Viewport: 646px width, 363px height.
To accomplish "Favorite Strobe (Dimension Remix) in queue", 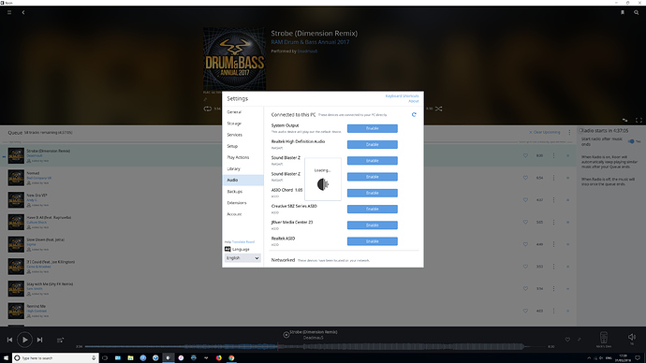I will 525,155.
